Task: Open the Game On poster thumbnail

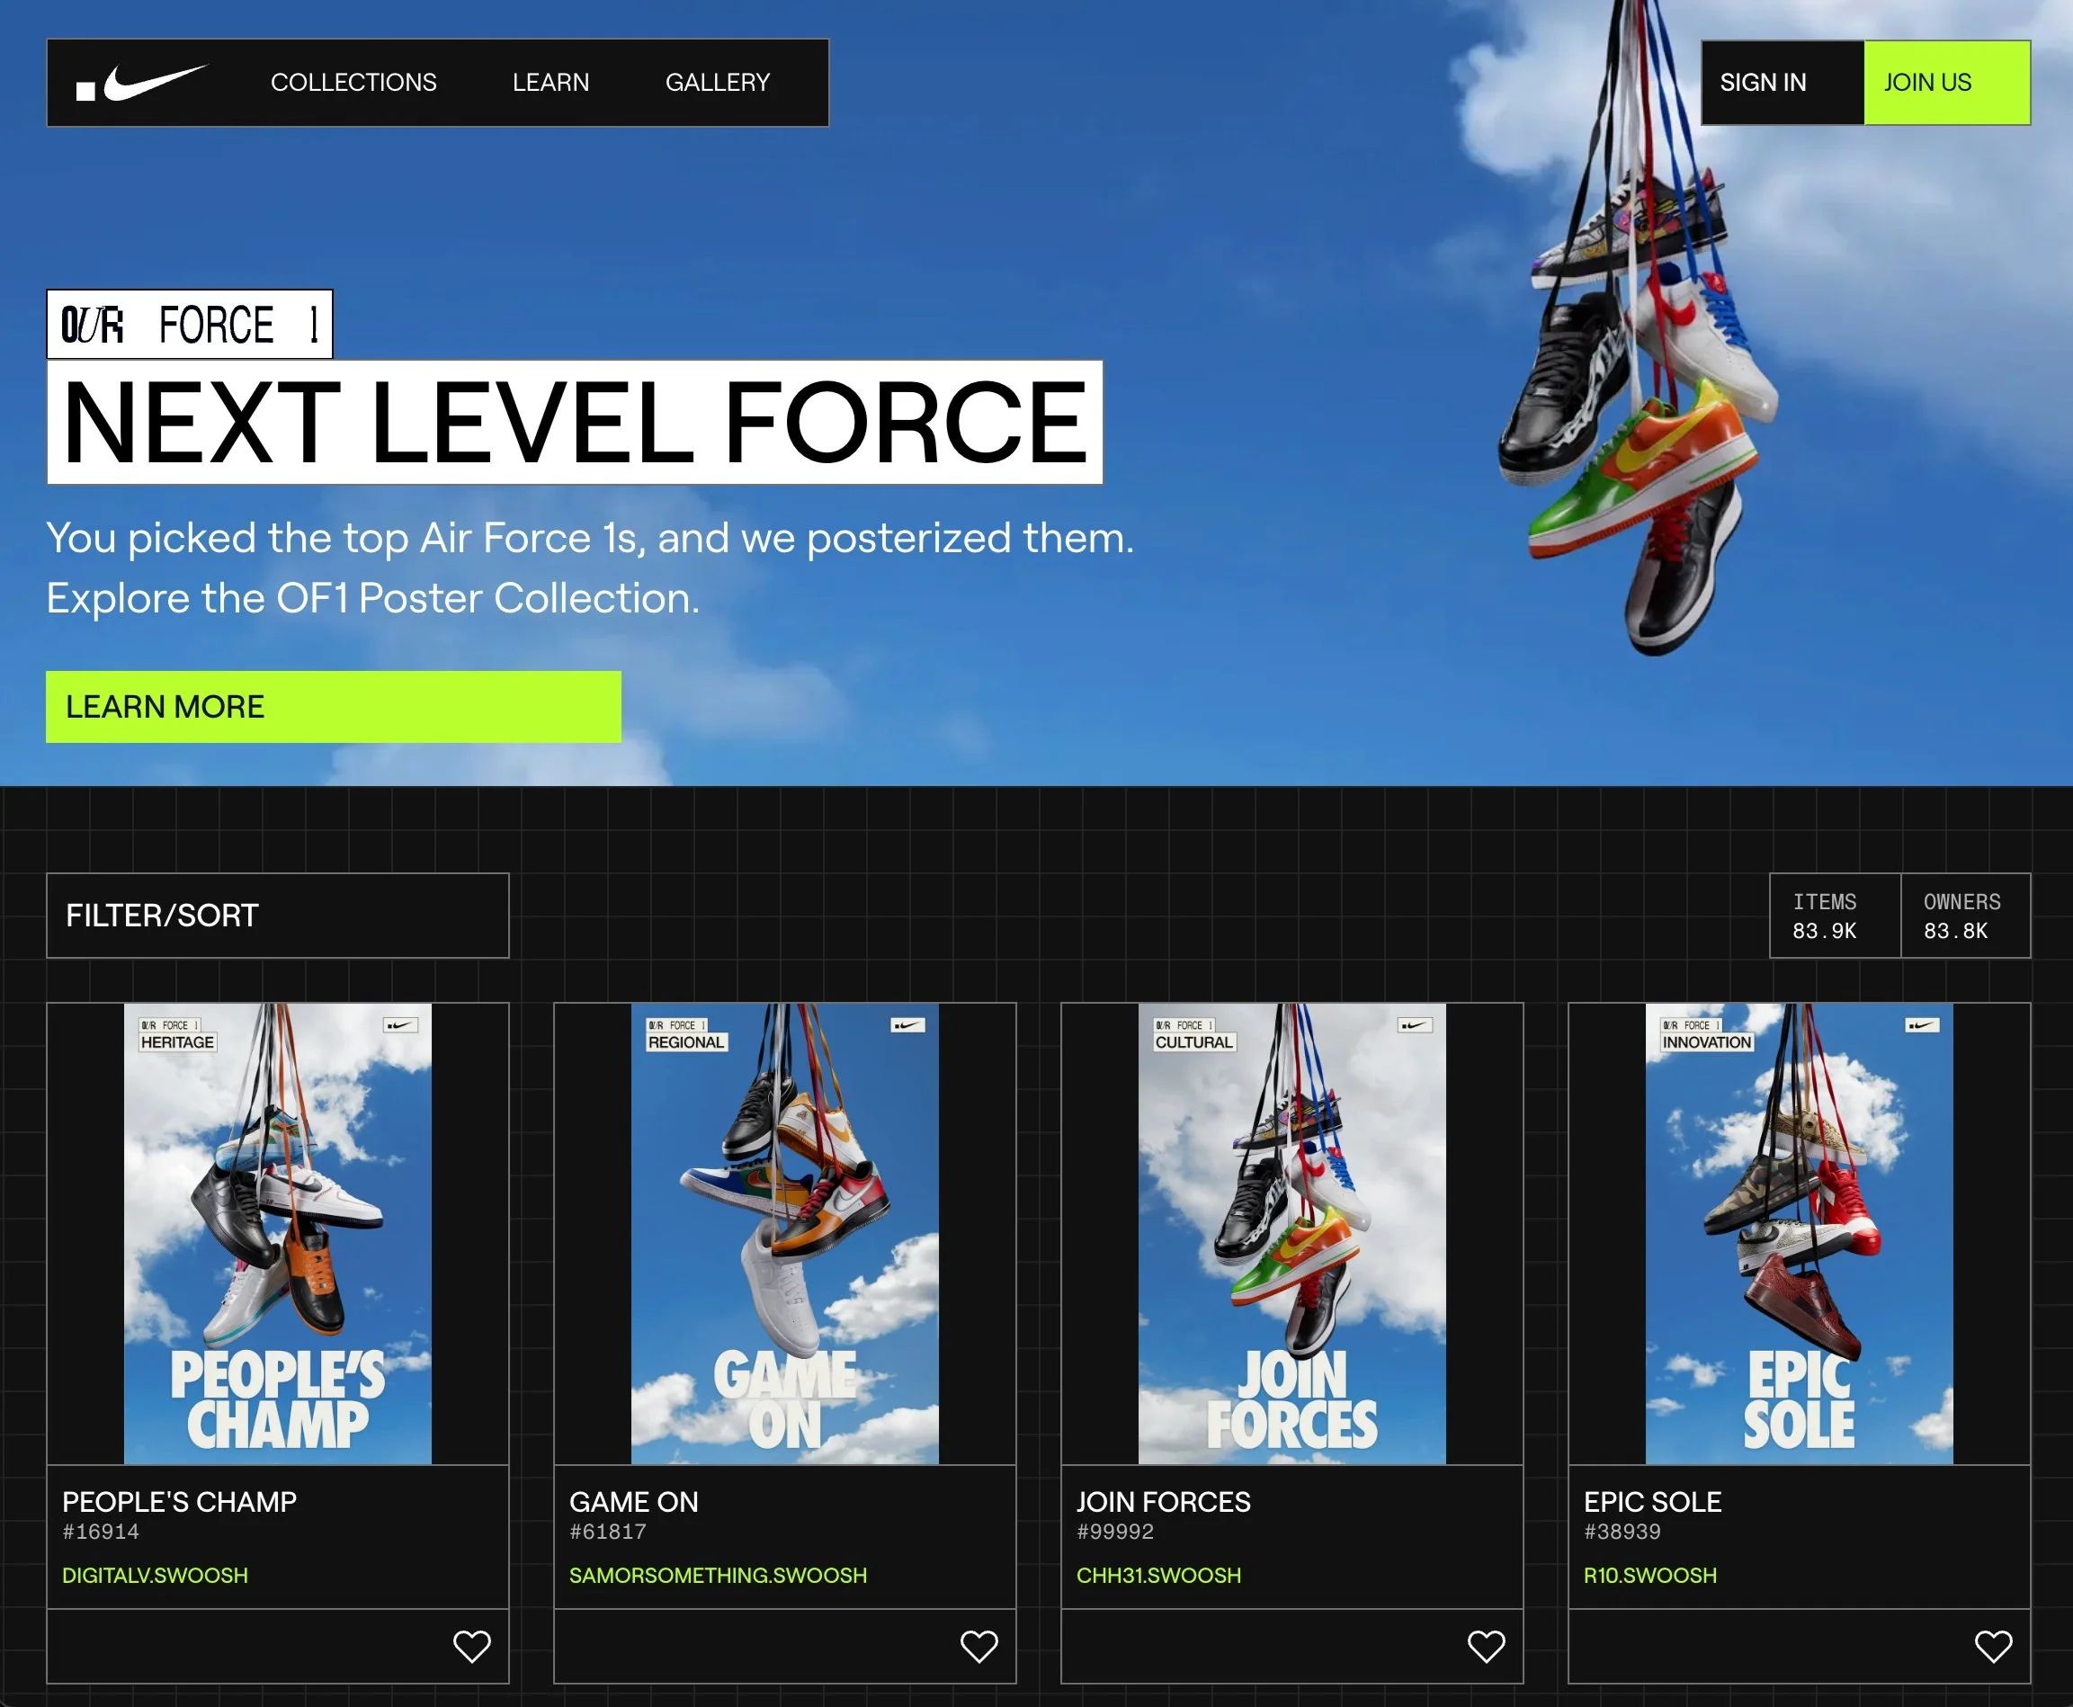Action: click(785, 1233)
